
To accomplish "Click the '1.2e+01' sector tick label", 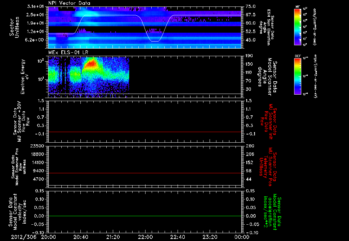I will (35, 32).
